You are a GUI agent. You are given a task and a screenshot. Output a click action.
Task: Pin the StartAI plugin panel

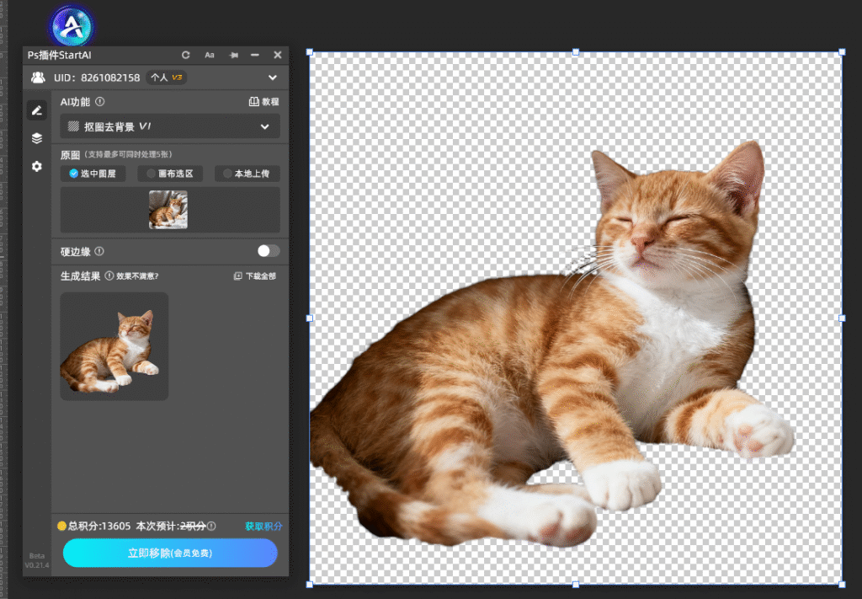[233, 56]
